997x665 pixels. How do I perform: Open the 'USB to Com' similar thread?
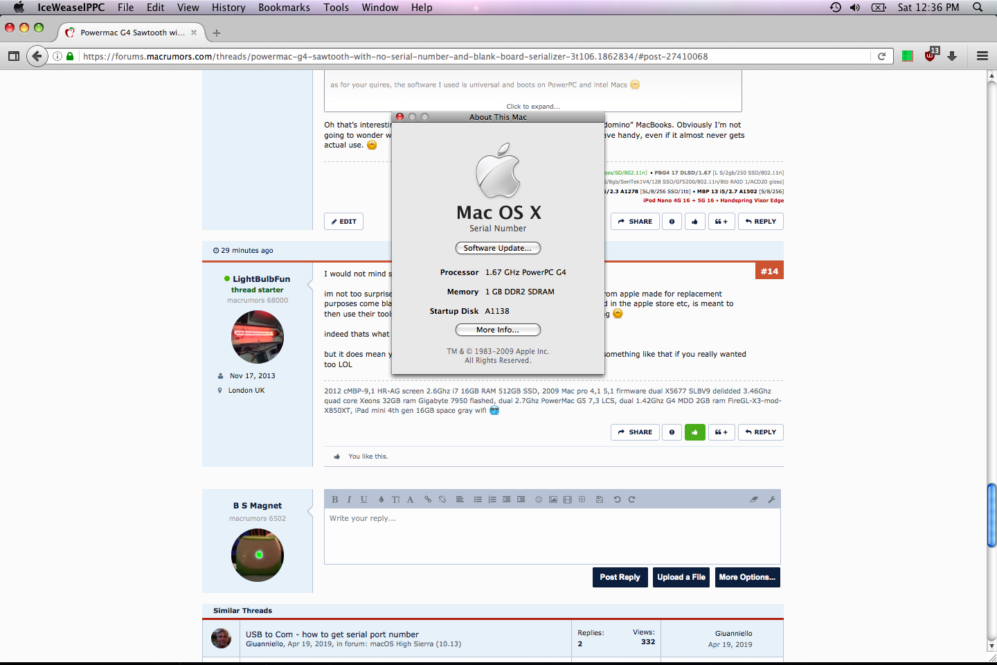tap(332, 635)
